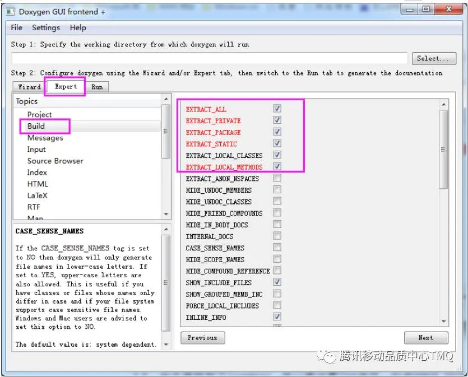
Task: Minimize the Doxygen window
Action: coord(410,10)
